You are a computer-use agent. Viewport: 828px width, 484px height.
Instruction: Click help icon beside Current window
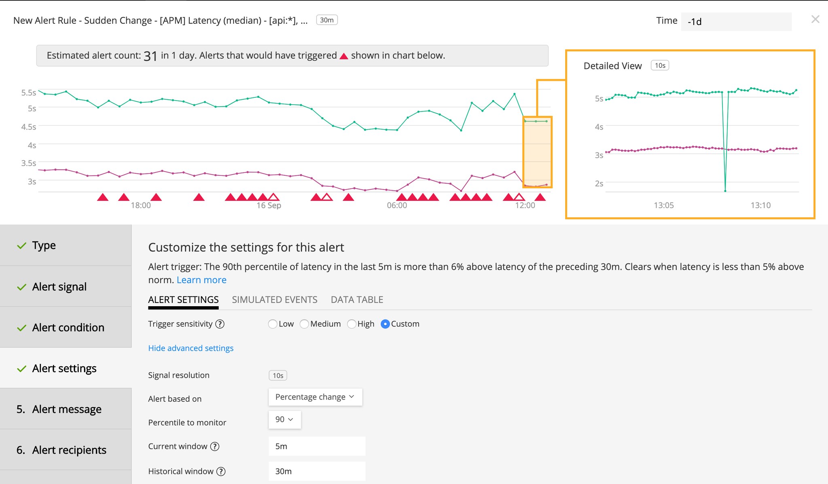[x=215, y=446]
